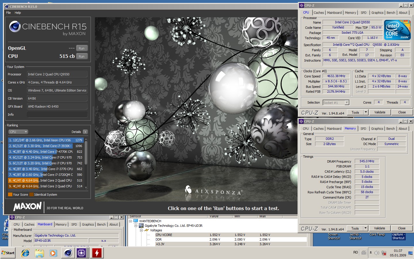Expand ranking Details arrow button
This screenshot has width=414, height=259.
(x=85, y=132)
